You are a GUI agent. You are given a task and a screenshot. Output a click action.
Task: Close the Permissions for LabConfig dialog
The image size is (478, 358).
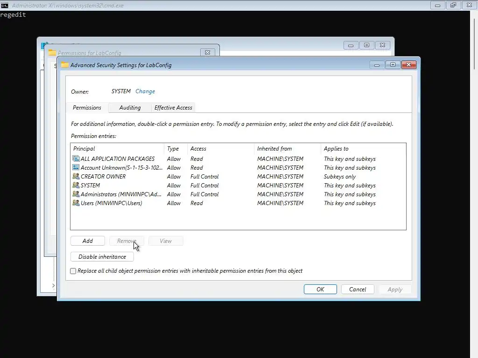[207, 52]
